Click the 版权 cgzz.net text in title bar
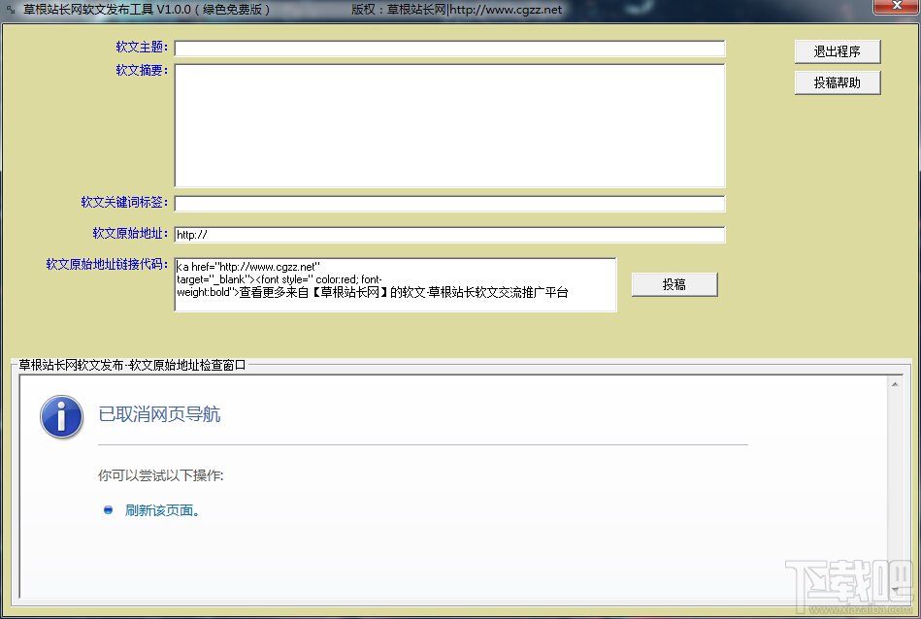 pos(456,10)
